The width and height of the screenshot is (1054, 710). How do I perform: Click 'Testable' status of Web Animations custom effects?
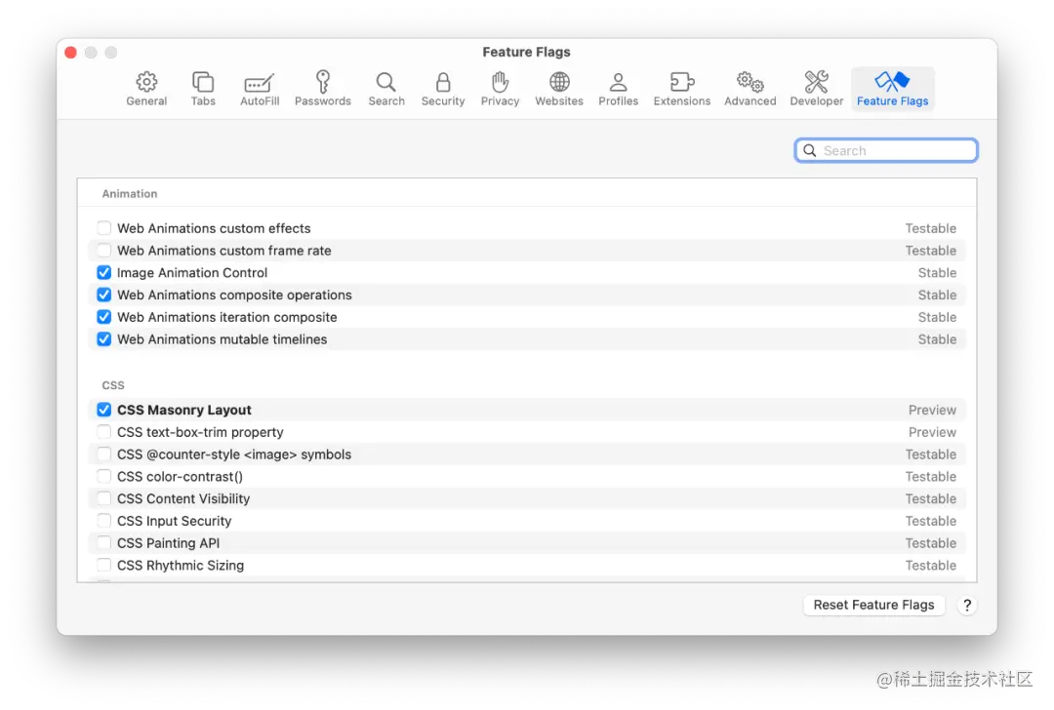click(930, 228)
